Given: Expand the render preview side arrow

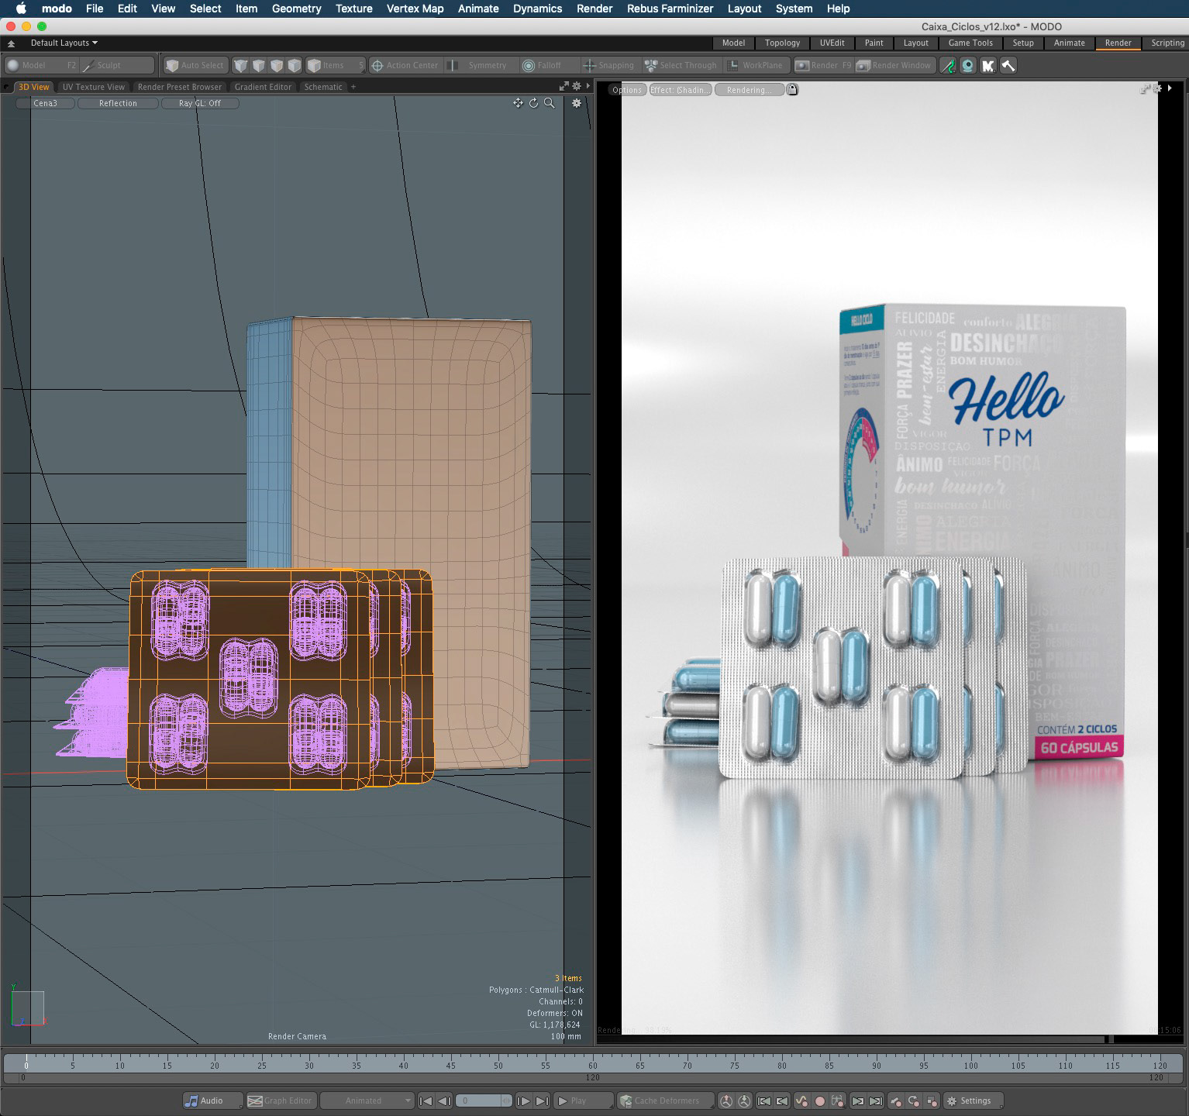Looking at the screenshot, I should 1170,89.
